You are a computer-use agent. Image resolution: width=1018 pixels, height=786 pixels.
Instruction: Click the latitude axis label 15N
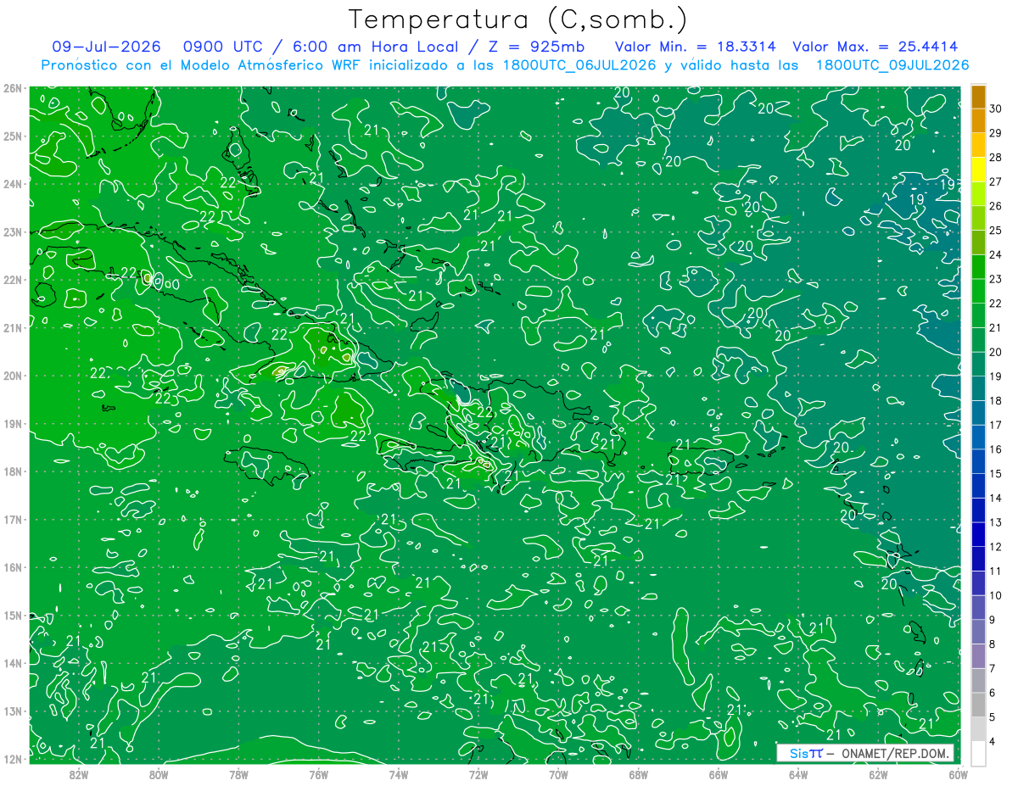point(13,615)
